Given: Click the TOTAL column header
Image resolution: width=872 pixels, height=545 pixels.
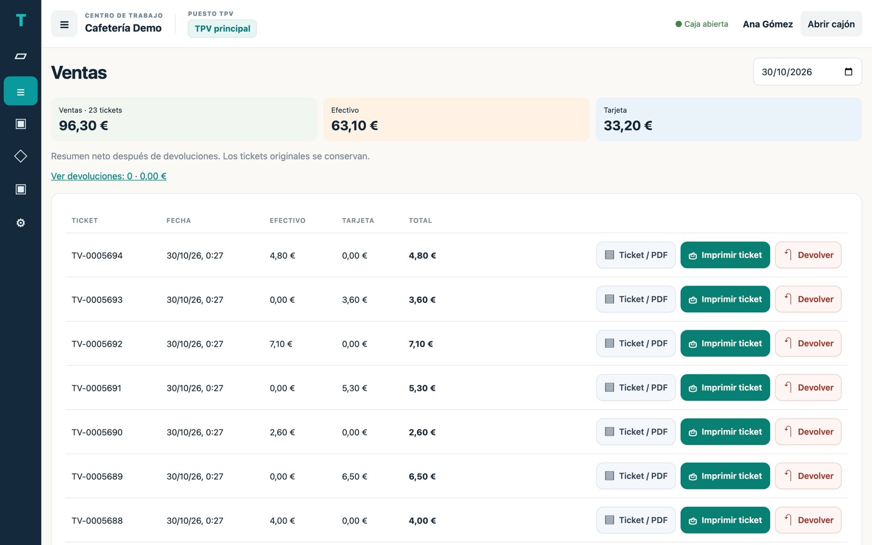Looking at the screenshot, I should 420,221.
